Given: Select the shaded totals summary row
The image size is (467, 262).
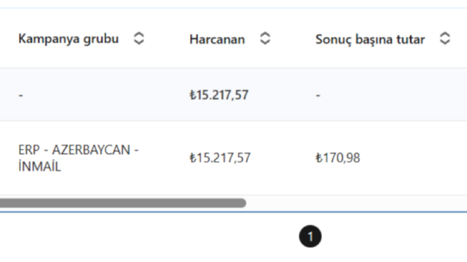Looking at the screenshot, I should [233, 95].
